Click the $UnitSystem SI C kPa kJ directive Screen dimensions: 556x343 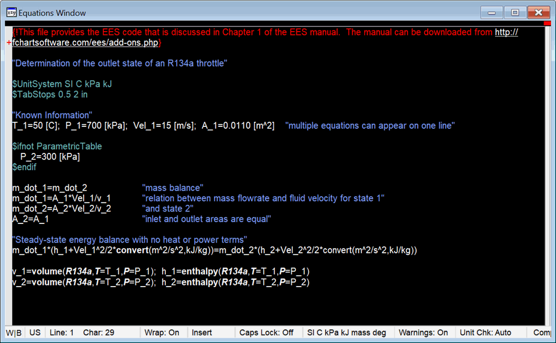point(62,84)
